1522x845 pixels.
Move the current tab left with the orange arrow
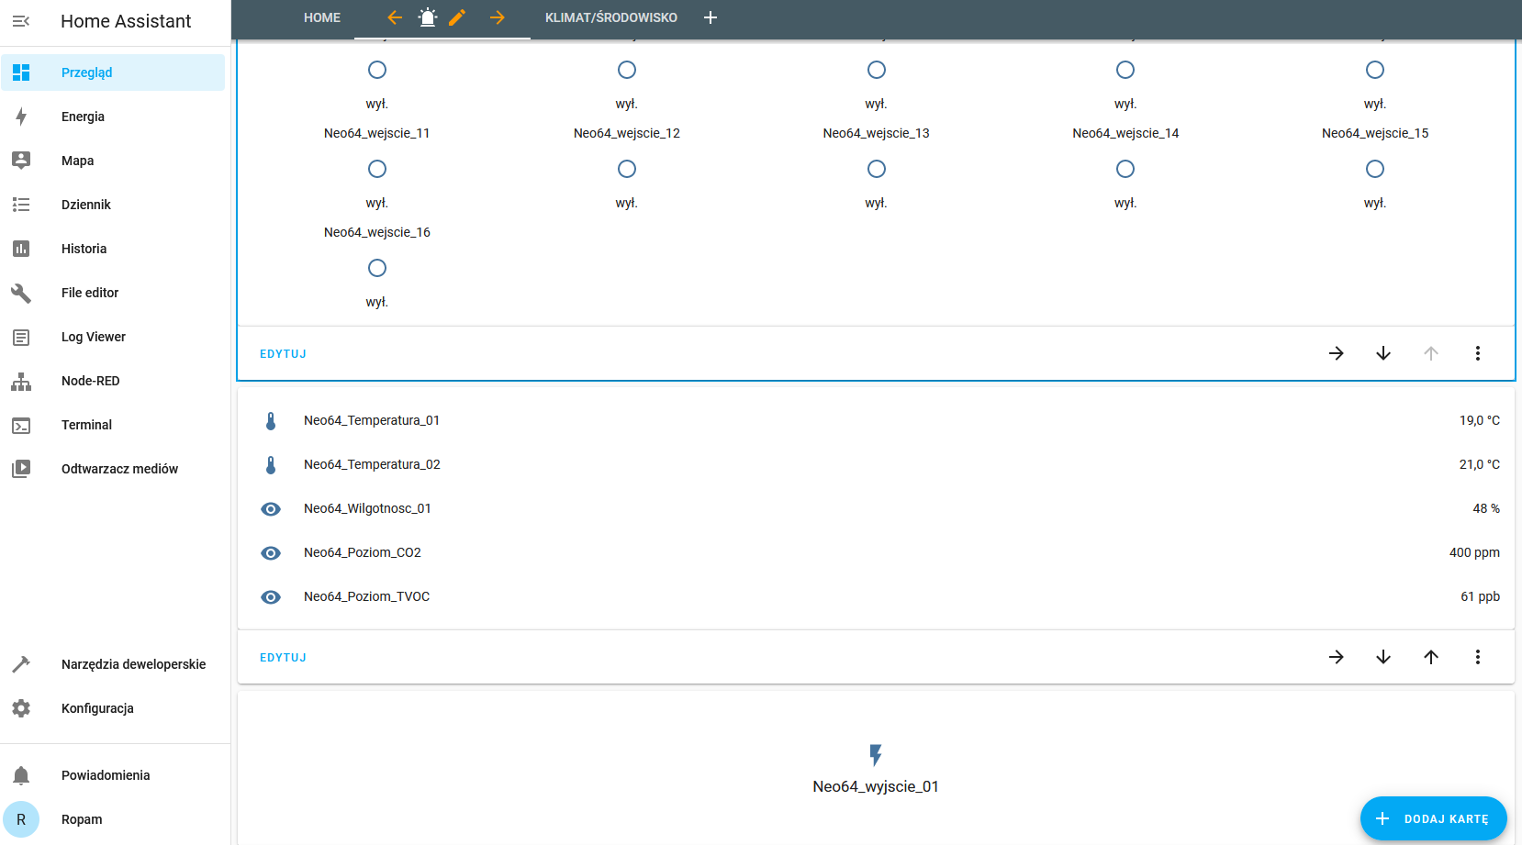(395, 17)
